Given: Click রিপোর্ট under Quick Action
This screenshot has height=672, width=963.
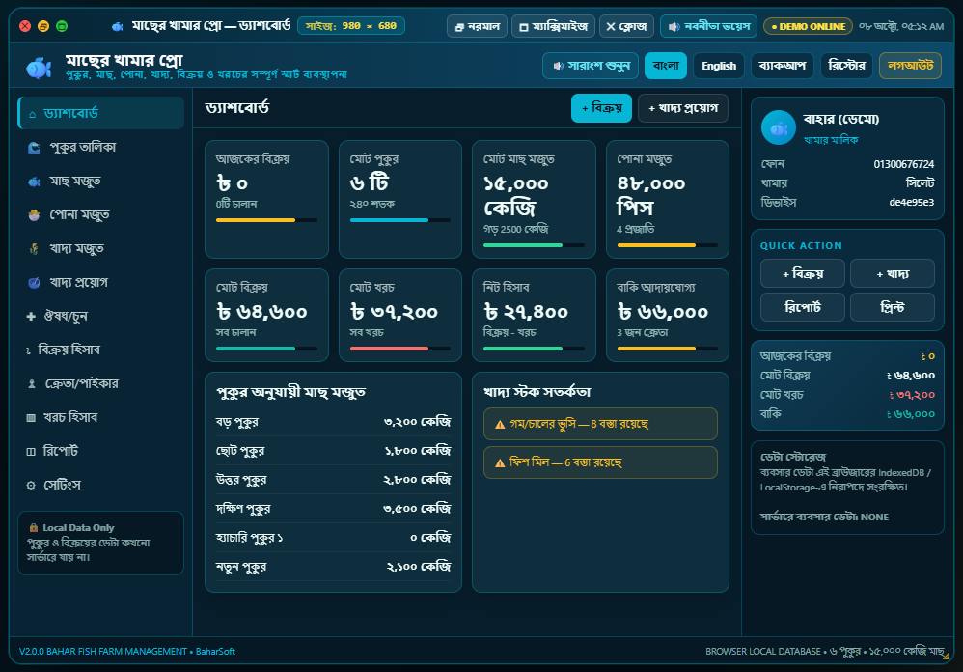Looking at the screenshot, I should pyautogui.click(x=803, y=307).
